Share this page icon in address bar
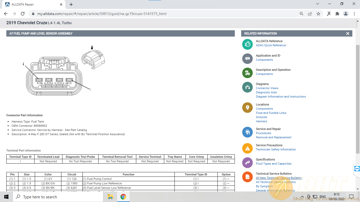360x202 pixels. click(x=310, y=14)
